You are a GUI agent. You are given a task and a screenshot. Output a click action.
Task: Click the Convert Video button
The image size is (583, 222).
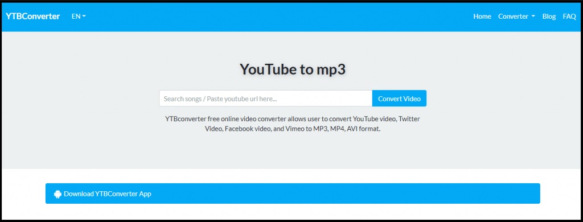[399, 98]
